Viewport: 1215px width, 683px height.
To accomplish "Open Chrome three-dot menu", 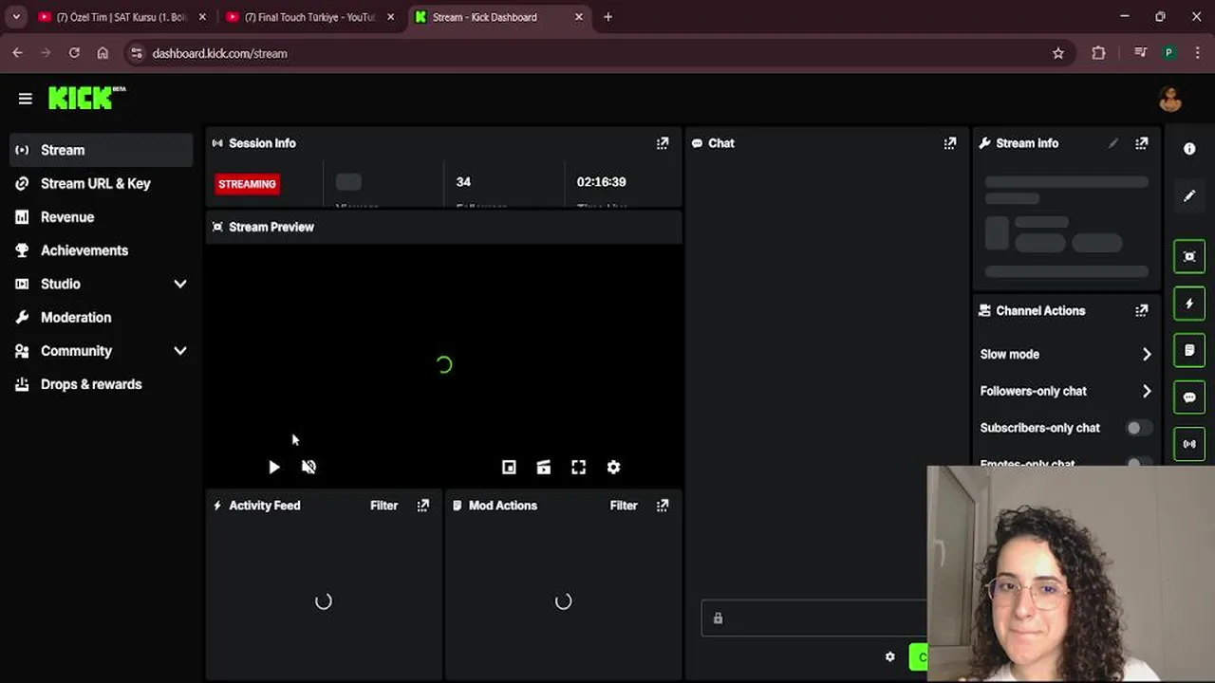I will click(x=1196, y=53).
